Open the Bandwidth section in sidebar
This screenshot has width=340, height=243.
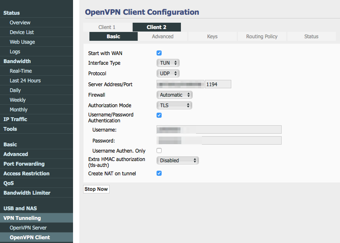(x=37, y=61)
